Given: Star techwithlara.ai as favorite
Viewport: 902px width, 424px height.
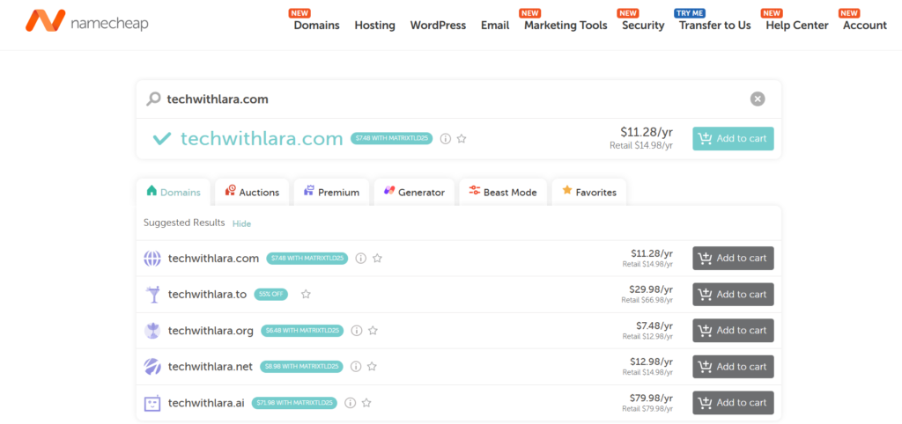Looking at the screenshot, I should pyautogui.click(x=366, y=403).
